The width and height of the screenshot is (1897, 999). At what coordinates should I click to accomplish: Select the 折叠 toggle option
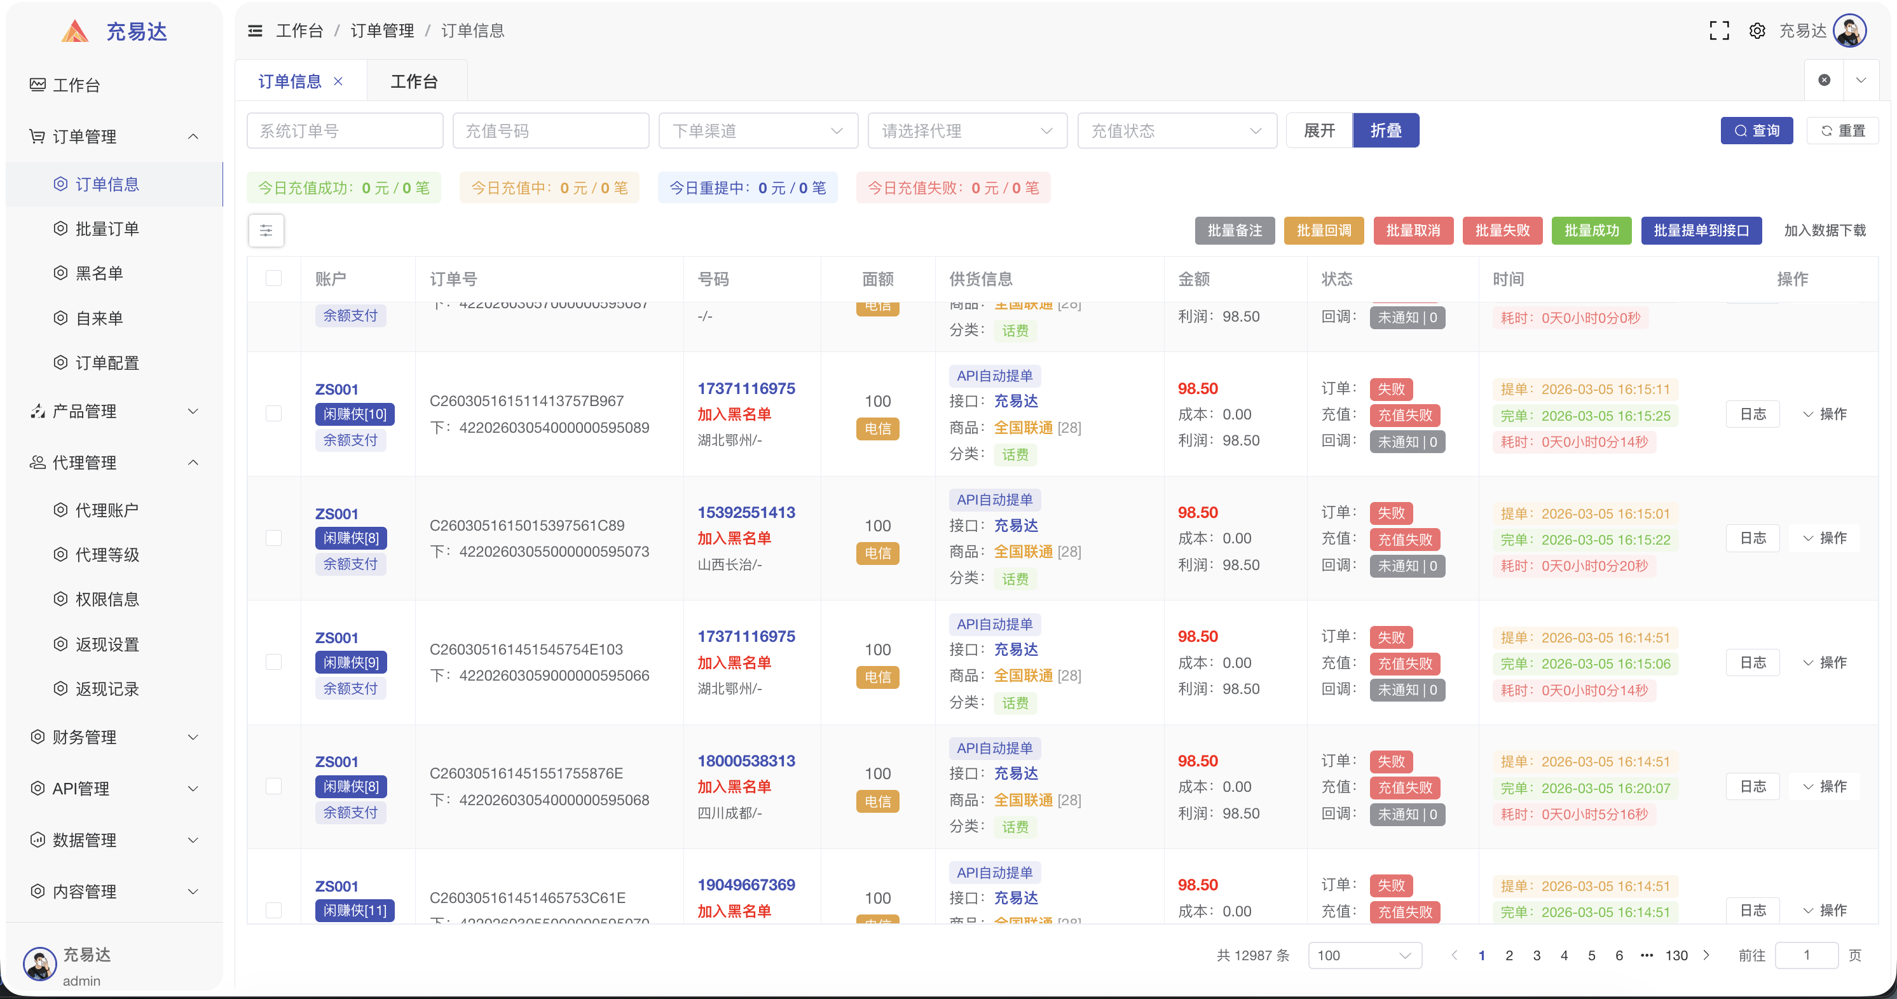point(1386,130)
